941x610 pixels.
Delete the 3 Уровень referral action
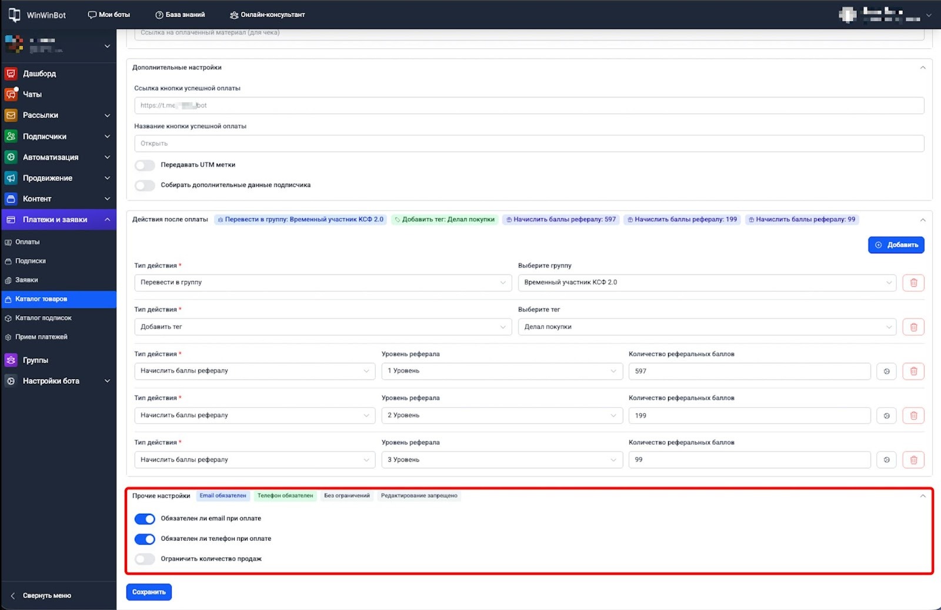(x=913, y=460)
